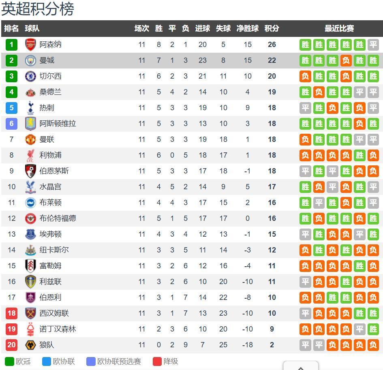The height and width of the screenshot is (370, 383).
Task: Click the Manchester United crest icon
Action: pos(30,139)
